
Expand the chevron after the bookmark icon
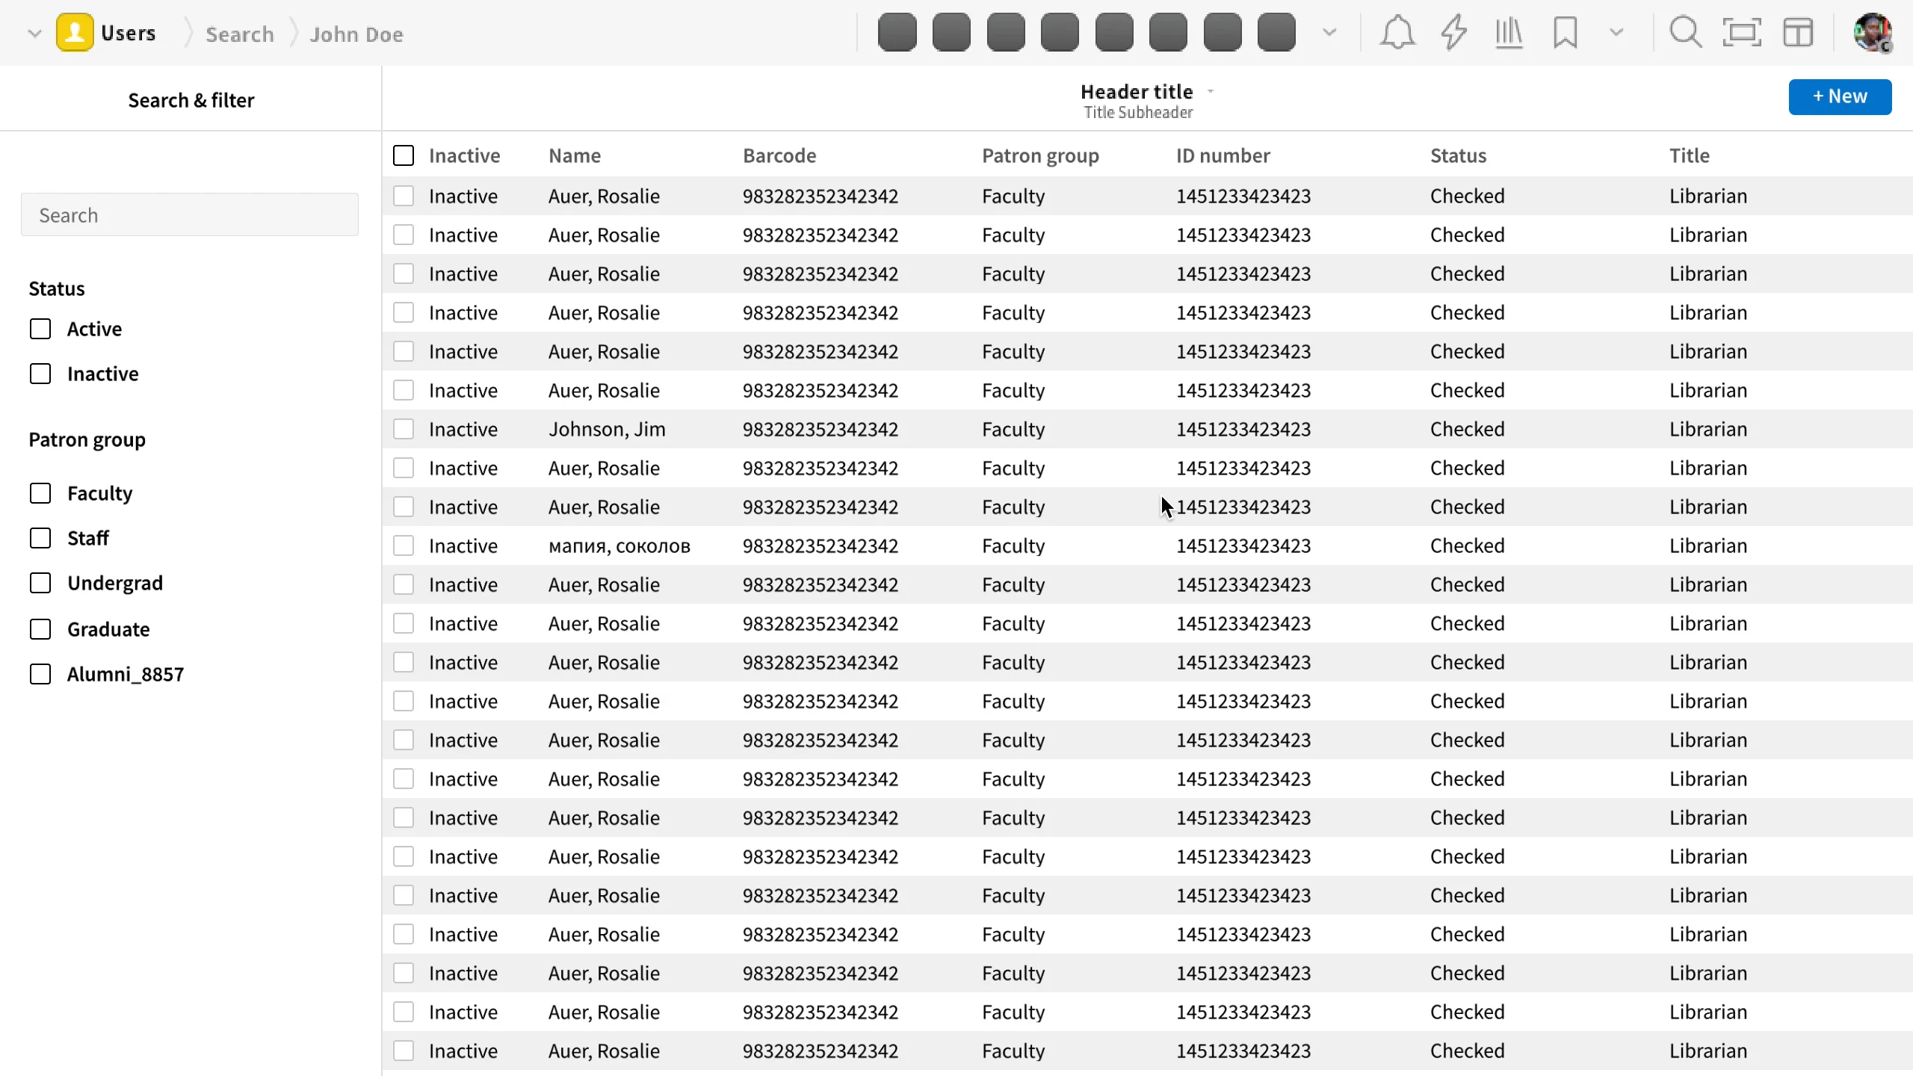(x=1616, y=33)
